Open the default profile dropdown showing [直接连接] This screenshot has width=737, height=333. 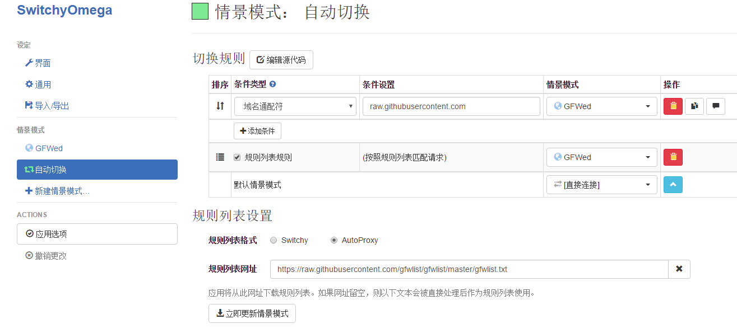point(601,184)
